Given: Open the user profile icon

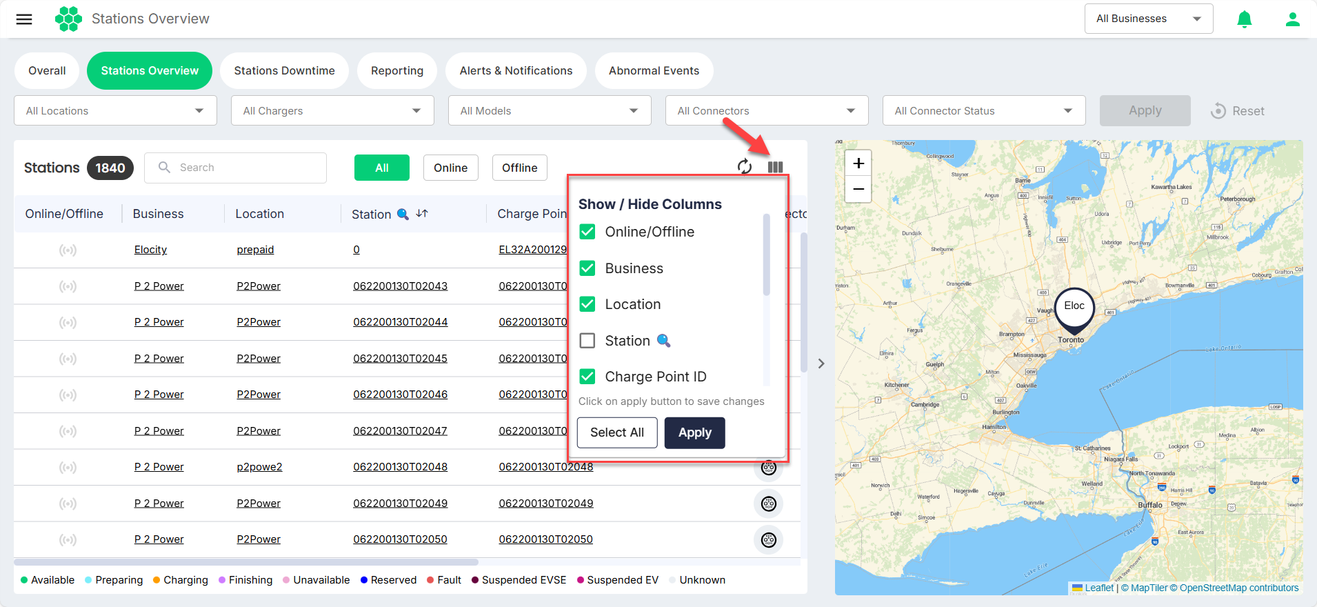Looking at the screenshot, I should [1292, 19].
